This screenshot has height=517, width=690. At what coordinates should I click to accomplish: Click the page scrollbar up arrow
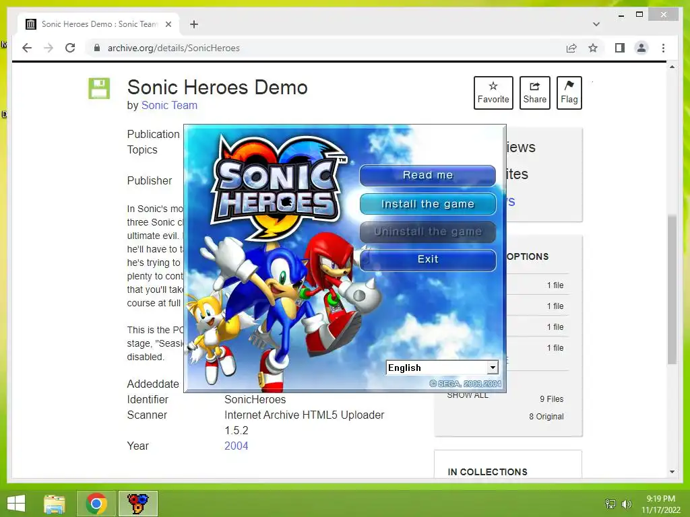point(672,67)
